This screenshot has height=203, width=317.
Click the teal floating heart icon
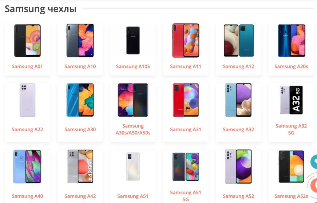click(x=314, y=162)
